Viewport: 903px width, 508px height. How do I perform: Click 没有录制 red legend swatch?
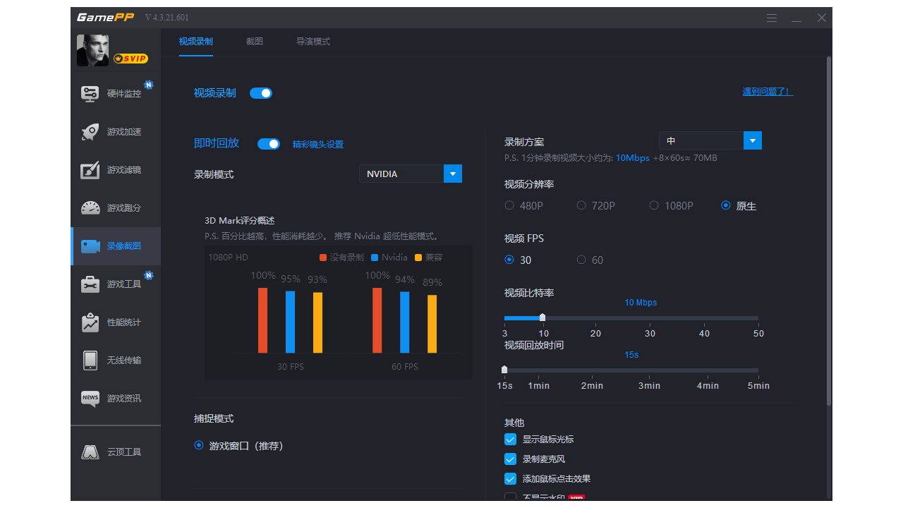[x=323, y=258]
